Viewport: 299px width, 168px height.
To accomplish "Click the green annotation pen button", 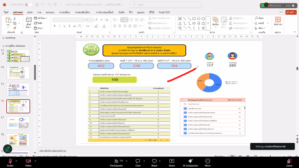I will tap(7, 149).
